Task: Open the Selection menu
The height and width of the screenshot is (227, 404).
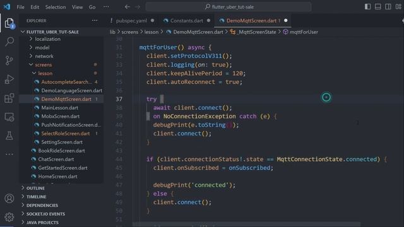Action: (56, 7)
